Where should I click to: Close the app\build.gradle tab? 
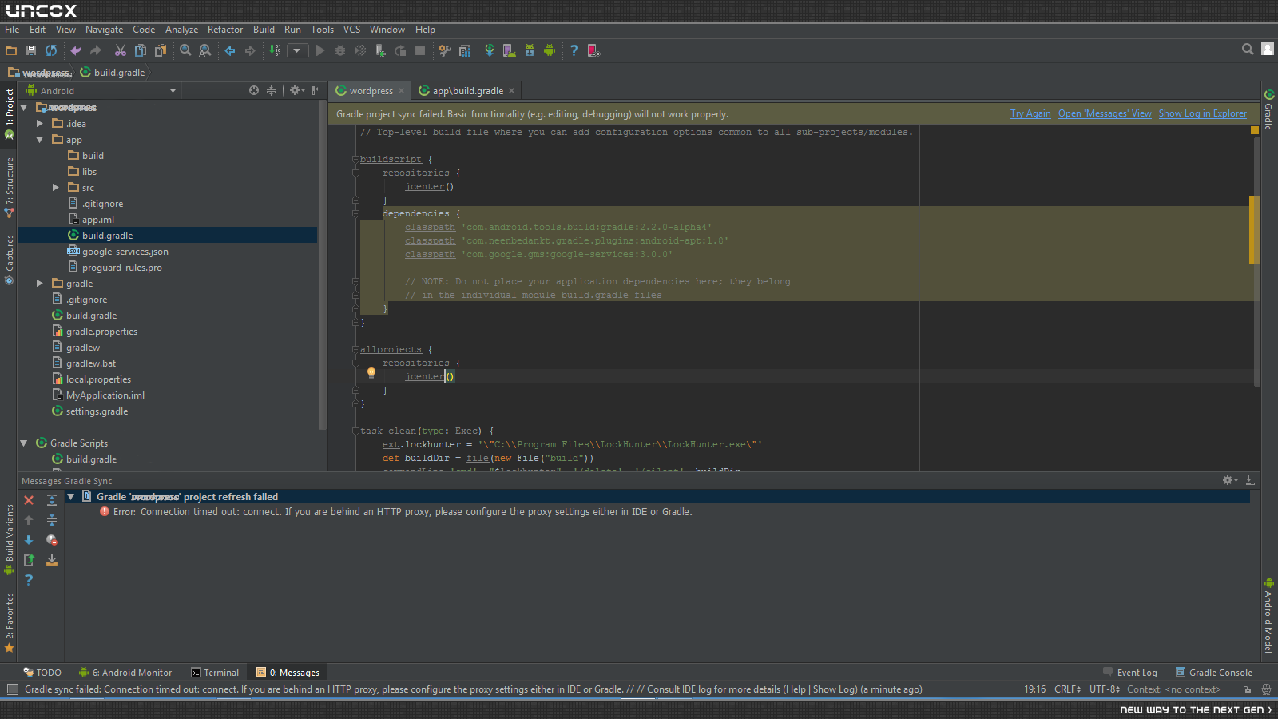(512, 90)
